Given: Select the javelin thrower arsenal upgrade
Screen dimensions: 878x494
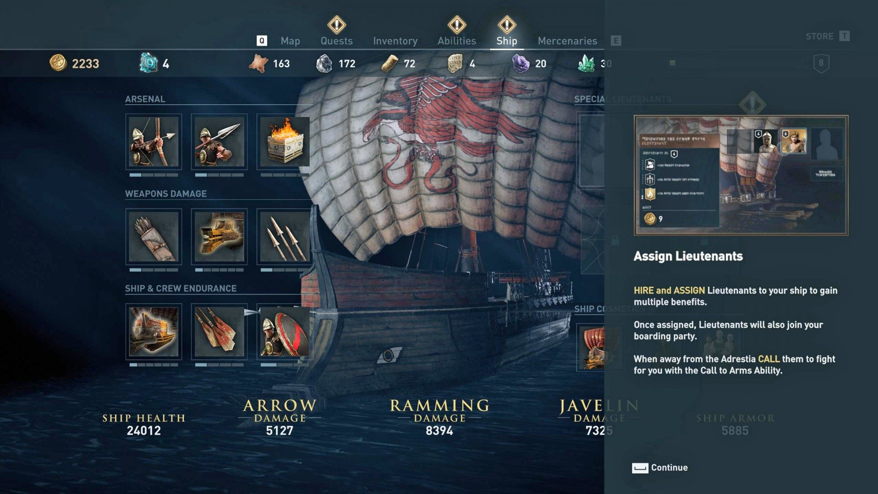Looking at the screenshot, I should pyautogui.click(x=219, y=141).
